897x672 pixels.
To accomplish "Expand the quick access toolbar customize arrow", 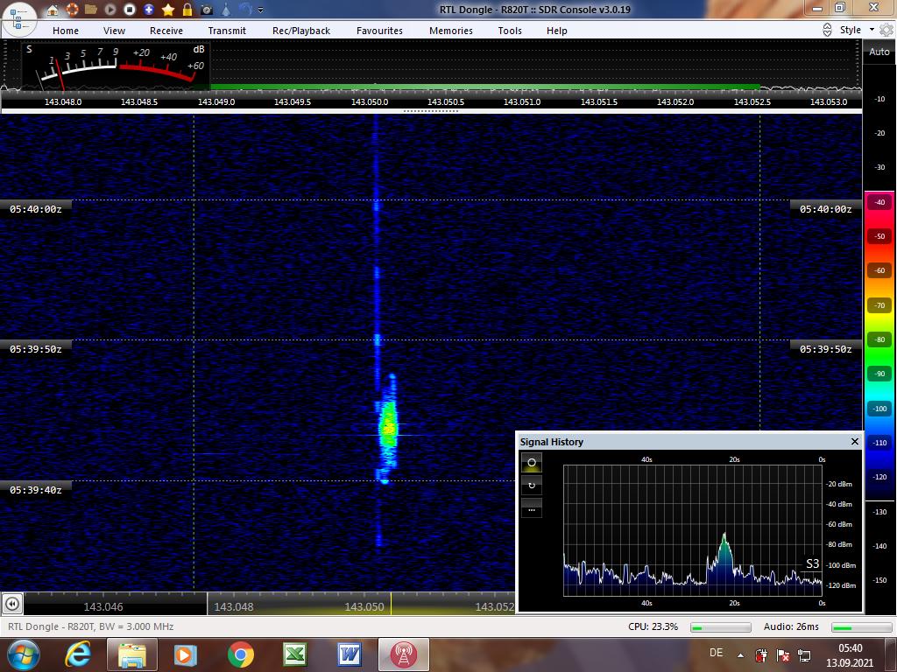I will 261,10.
